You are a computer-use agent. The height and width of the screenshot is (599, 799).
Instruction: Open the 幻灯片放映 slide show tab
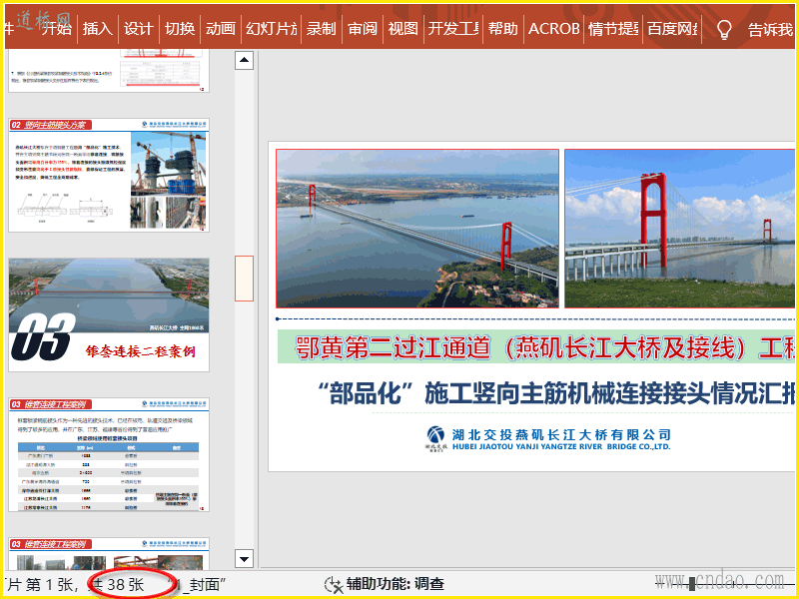271,29
